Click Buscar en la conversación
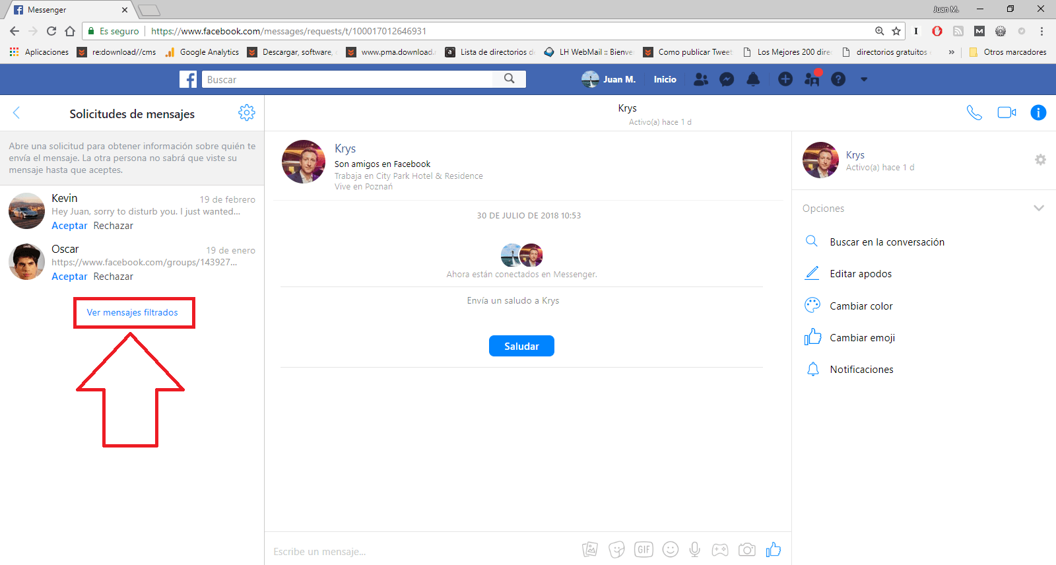Image resolution: width=1056 pixels, height=565 pixels. [887, 242]
